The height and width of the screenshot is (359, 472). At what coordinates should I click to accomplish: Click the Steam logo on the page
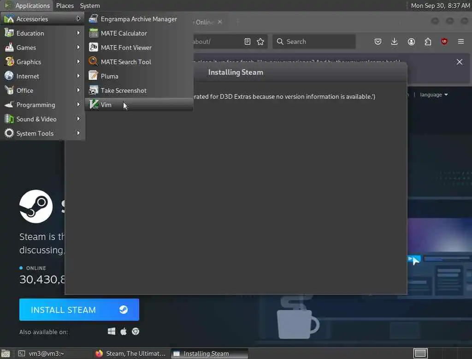pos(36,206)
